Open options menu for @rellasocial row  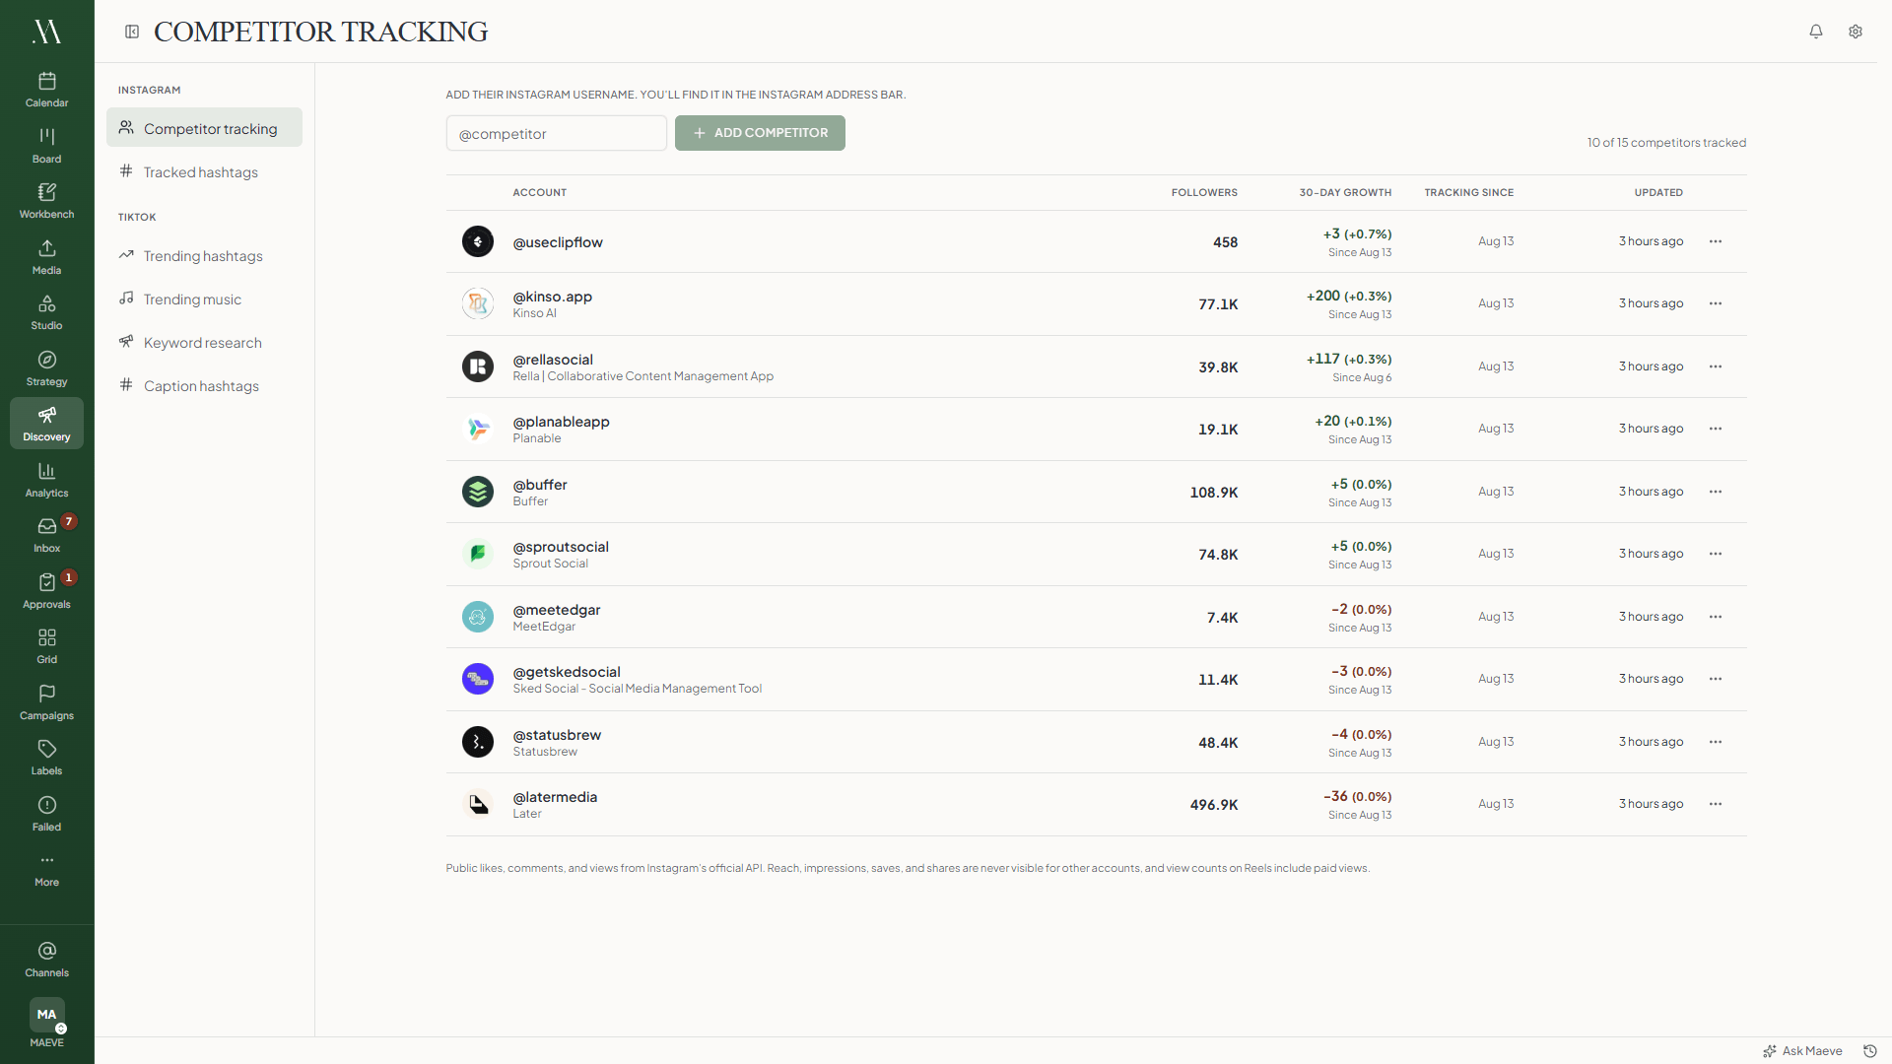(1716, 366)
